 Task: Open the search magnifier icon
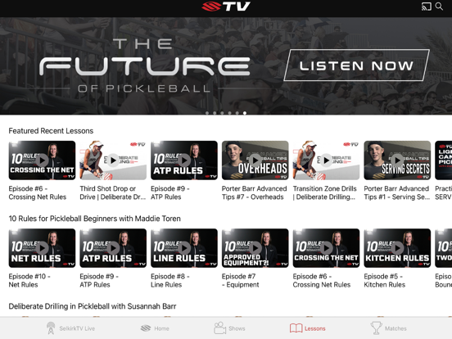pyautogui.click(x=439, y=7)
